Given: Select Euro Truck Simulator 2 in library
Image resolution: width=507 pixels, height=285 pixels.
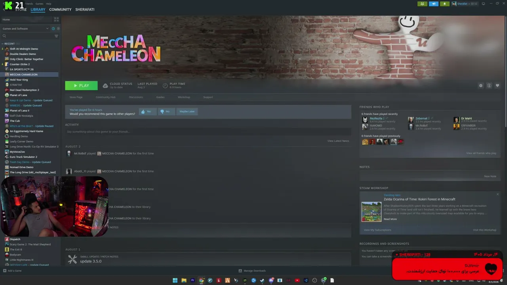Looking at the screenshot, I should click(23, 157).
